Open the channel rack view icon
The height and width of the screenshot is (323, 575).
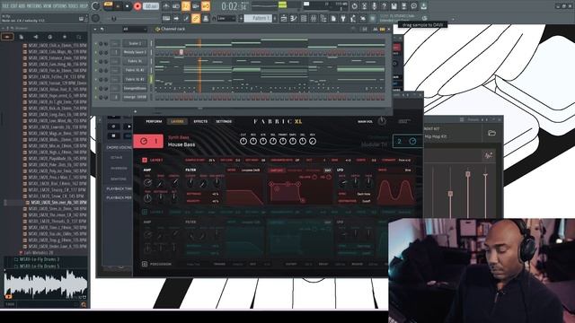pos(304,18)
